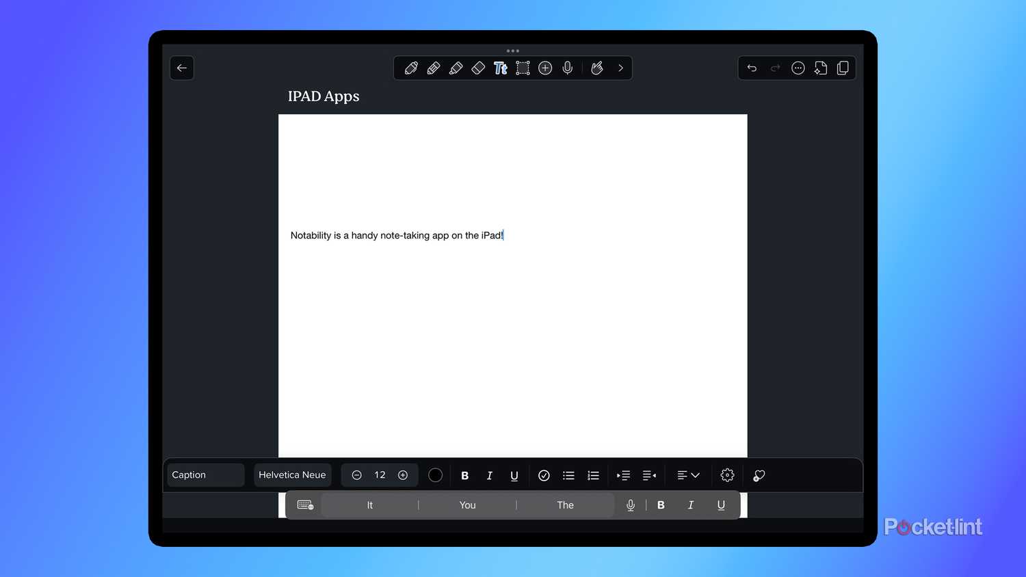Start audio recording with top microphone icon

(568, 68)
